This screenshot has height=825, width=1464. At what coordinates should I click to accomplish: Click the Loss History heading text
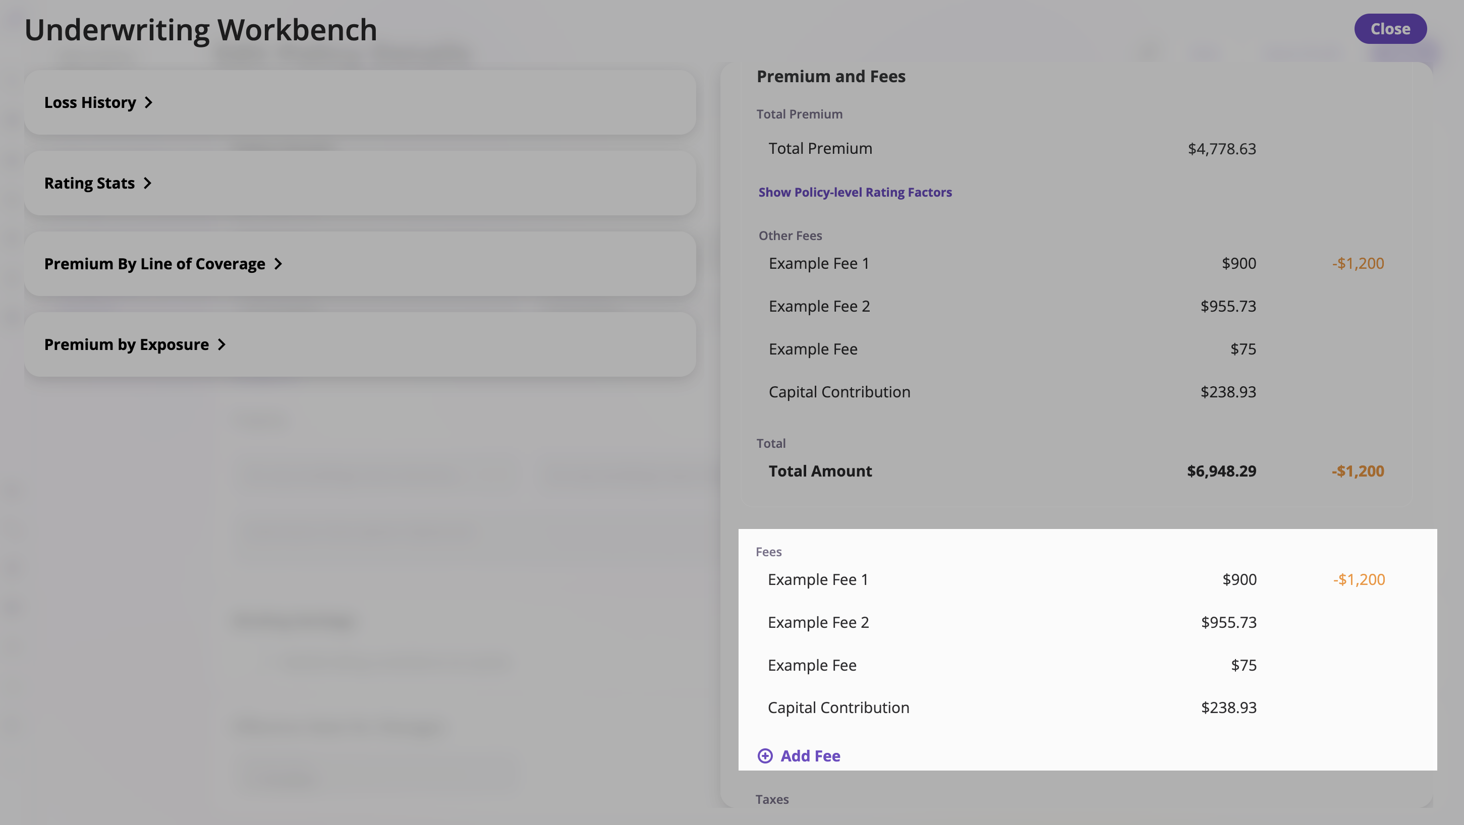pyautogui.click(x=90, y=102)
